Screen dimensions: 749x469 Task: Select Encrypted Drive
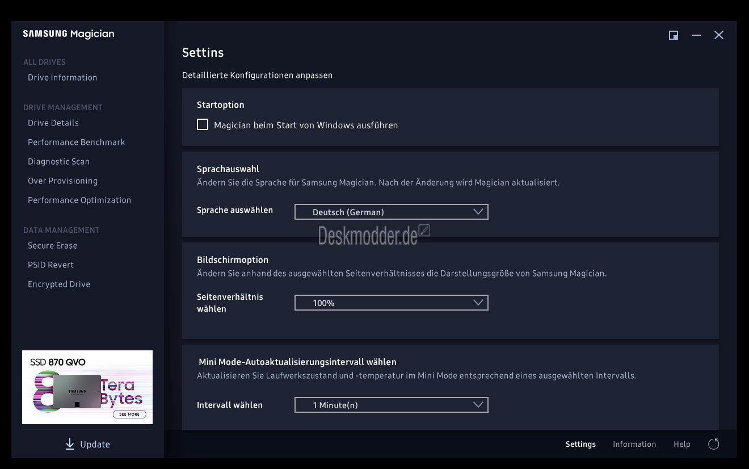(x=59, y=284)
